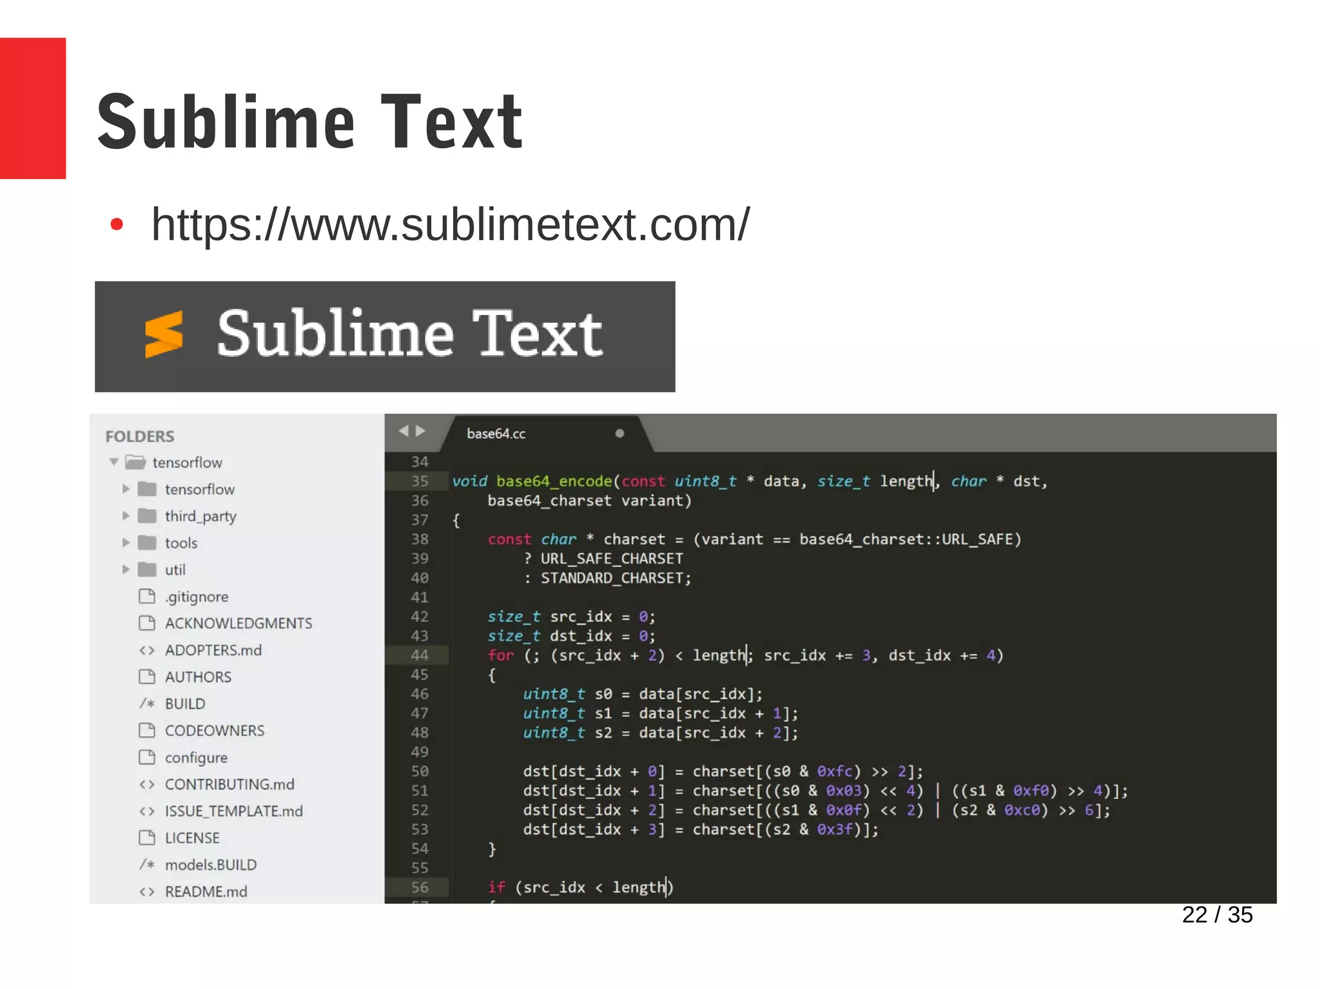Click the 0xfc hex value on line 50
The width and height of the screenshot is (1320, 989).
pyautogui.click(x=835, y=771)
